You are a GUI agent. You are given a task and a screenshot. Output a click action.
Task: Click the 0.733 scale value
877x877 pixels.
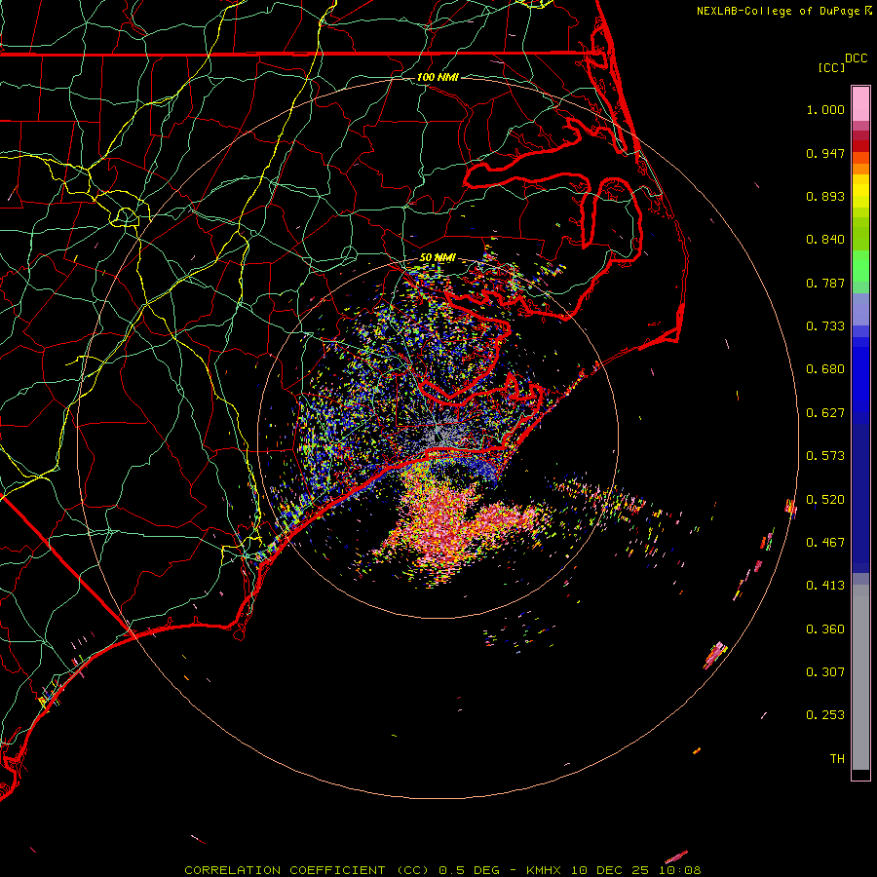click(825, 326)
